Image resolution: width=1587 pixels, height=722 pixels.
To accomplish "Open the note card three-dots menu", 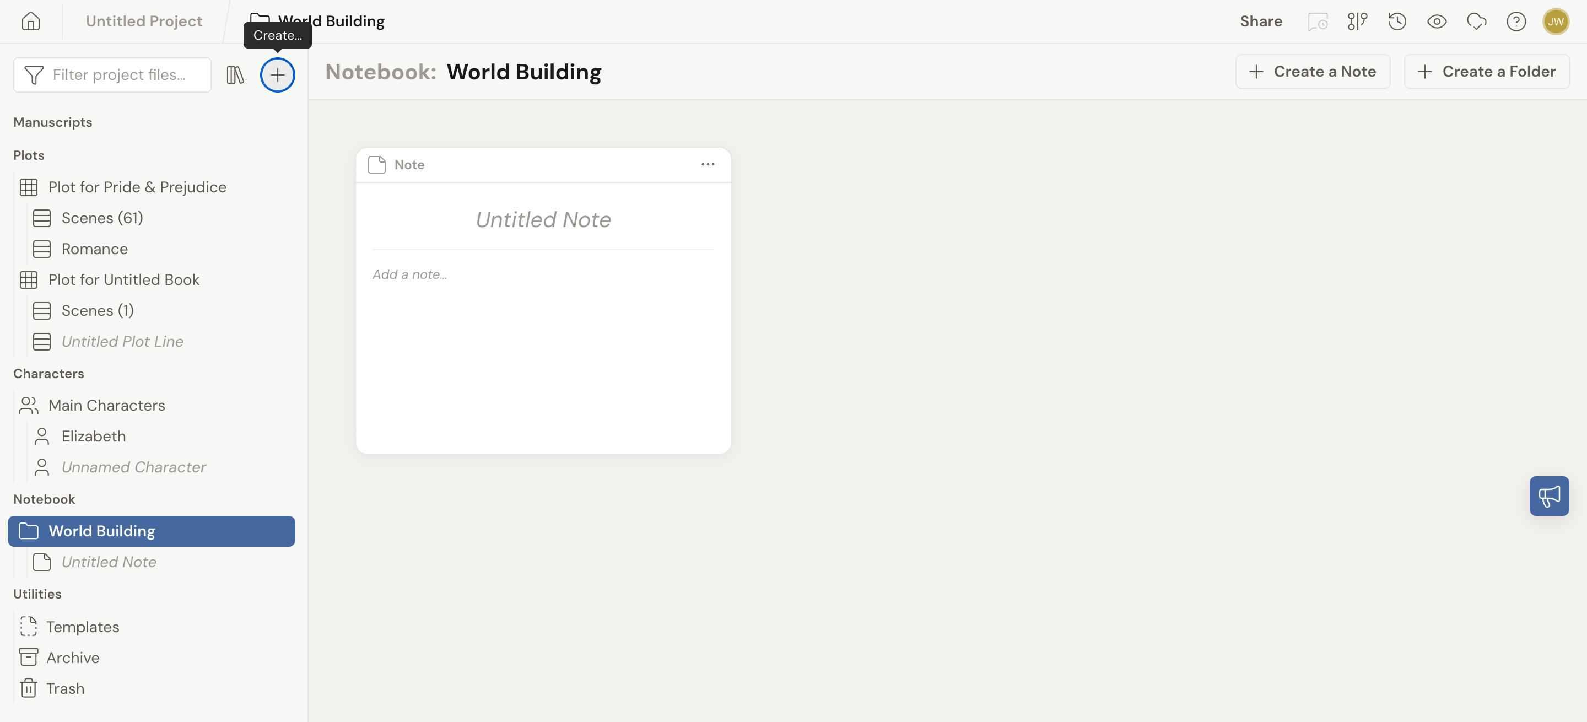I will tap(707, 164).
